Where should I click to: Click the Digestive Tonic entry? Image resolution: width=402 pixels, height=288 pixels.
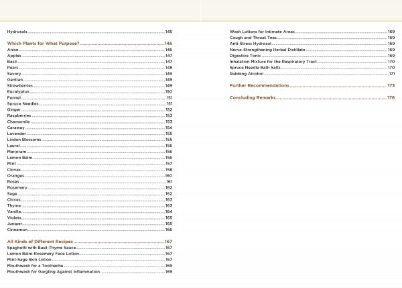point(246,56)
